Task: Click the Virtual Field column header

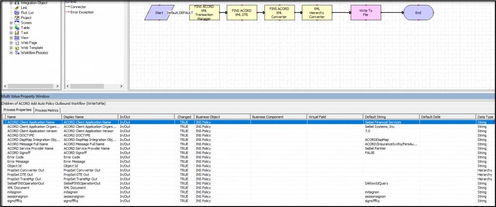Action: pos(335,117)
